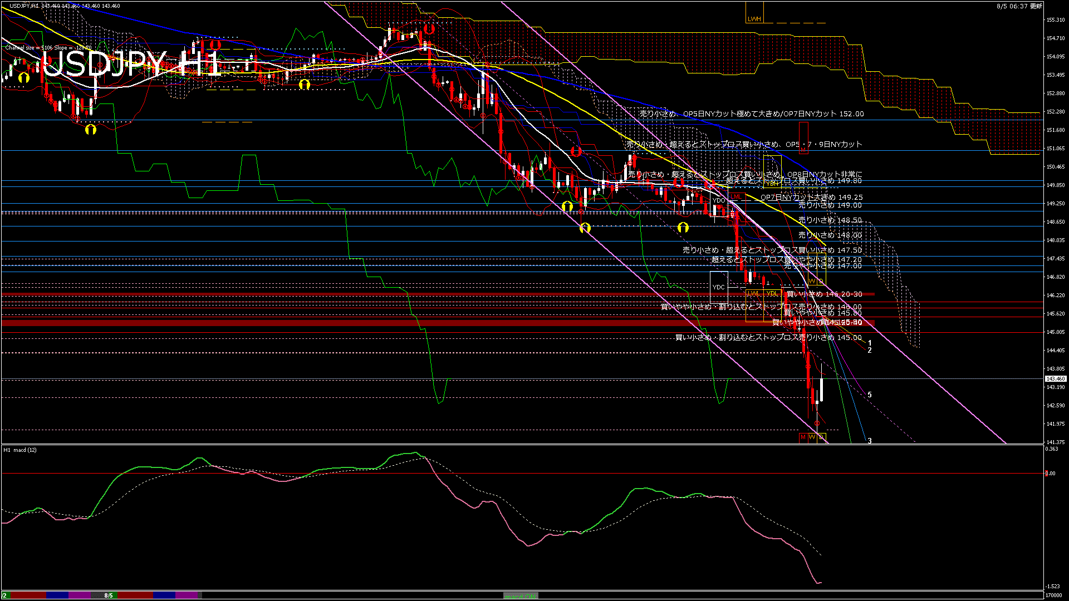This screenshot has height=601, width=1069.
Task: Click the red signal marker at the chart's highest peak
Action: click(x=429, y=28)
